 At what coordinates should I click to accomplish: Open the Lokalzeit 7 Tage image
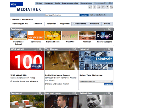[96, 61]
